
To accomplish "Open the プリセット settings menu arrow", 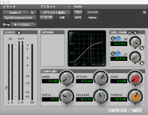I will 69,7.
